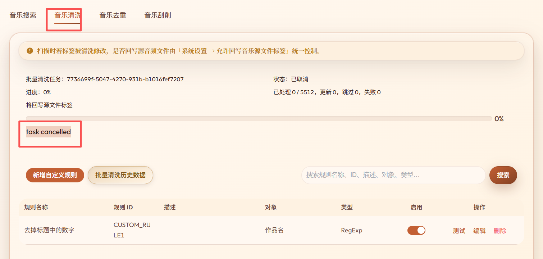
Task: Focus the rule search input field
Action: click(393, 175)
